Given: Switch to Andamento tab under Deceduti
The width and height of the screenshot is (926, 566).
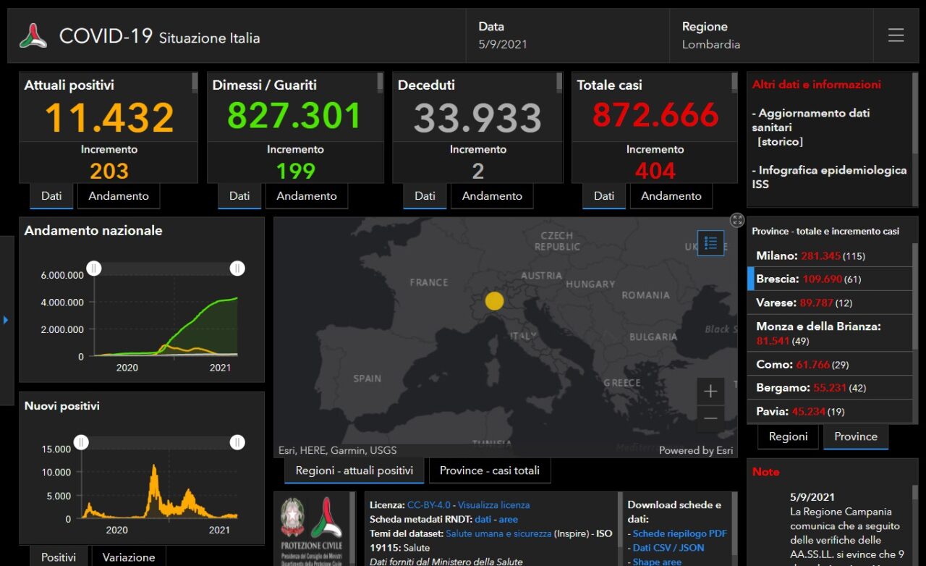Looking at the screenshot, I should tap(492, 196).
